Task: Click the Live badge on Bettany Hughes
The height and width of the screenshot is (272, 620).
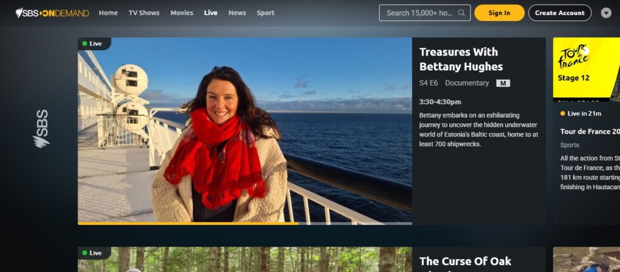Action: pyautogui.click(x=92, y=44)
